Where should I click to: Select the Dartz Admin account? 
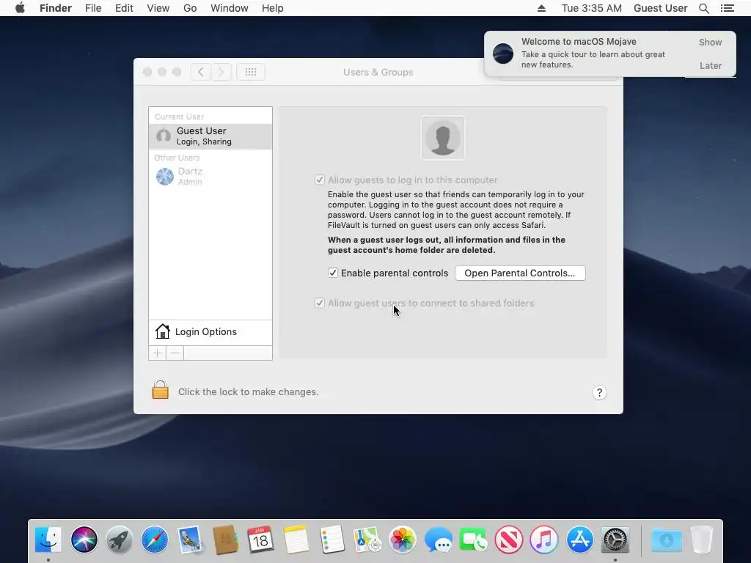[x=210, y=176]
